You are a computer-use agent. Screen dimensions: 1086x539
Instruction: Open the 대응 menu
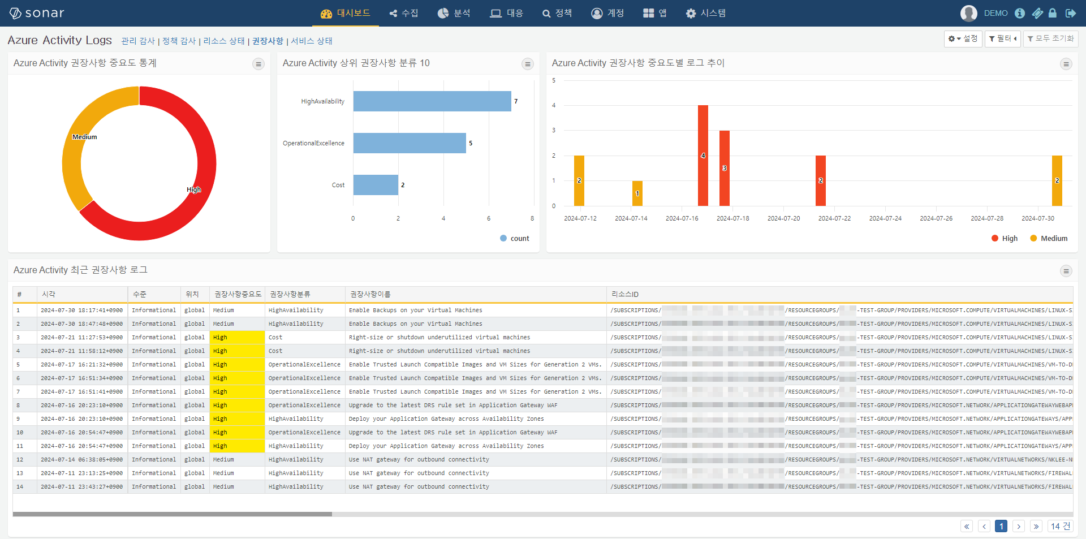[x=506, y=13]
